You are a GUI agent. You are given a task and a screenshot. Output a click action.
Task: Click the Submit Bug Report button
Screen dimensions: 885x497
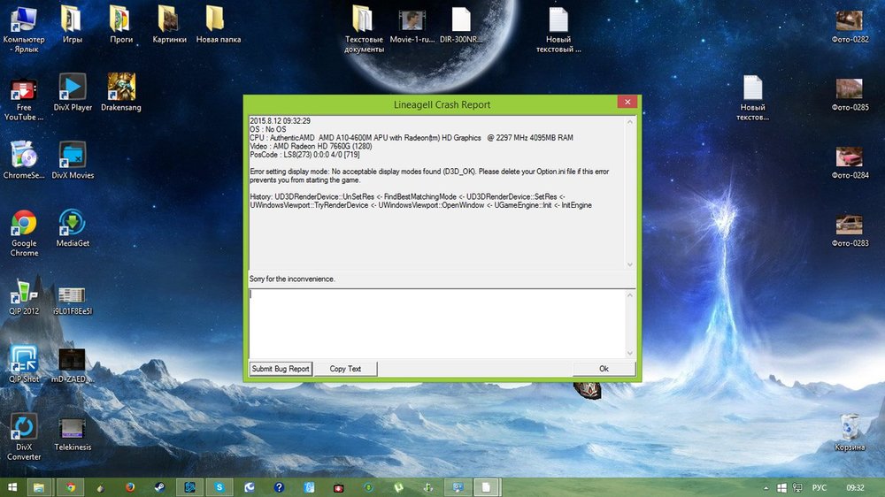click(x=281, y=369)
